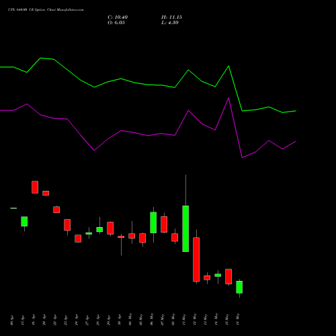Click the open value O: 6.05
This screenshot has width=336, height=336.
point(116,23)
